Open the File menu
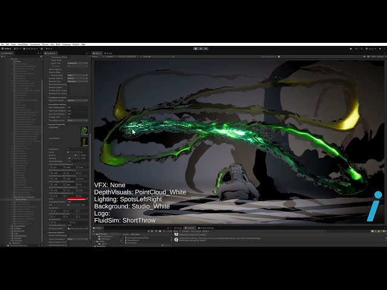The height and width of the screenshot is (290, 387). point(2,44)
